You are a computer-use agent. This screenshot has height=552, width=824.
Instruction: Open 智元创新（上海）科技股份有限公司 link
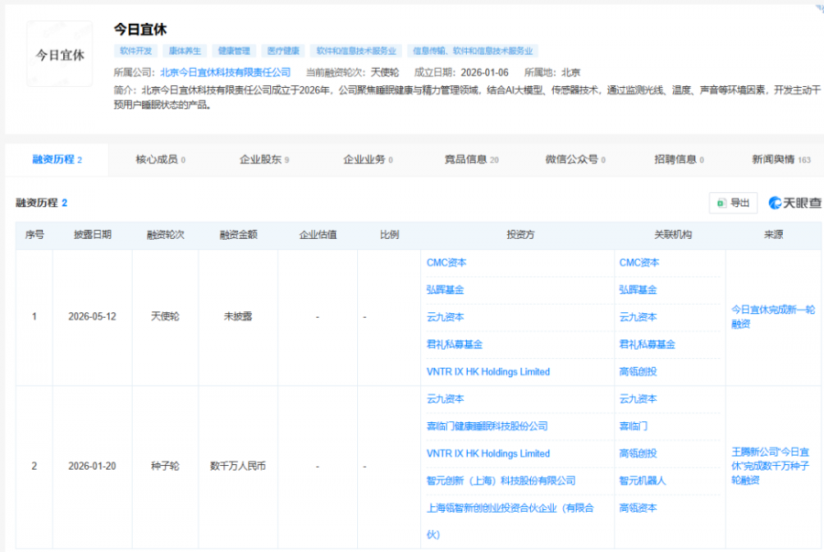click(501, 482)
